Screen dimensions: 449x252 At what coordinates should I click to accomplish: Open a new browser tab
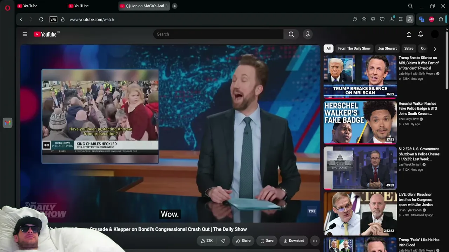175,6
